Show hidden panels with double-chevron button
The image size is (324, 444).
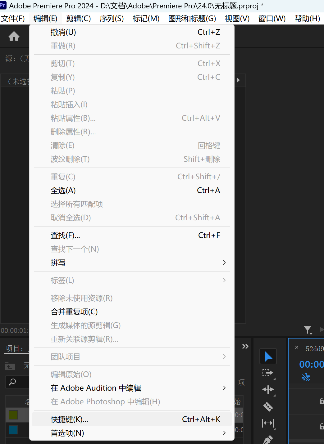point(245,346)
